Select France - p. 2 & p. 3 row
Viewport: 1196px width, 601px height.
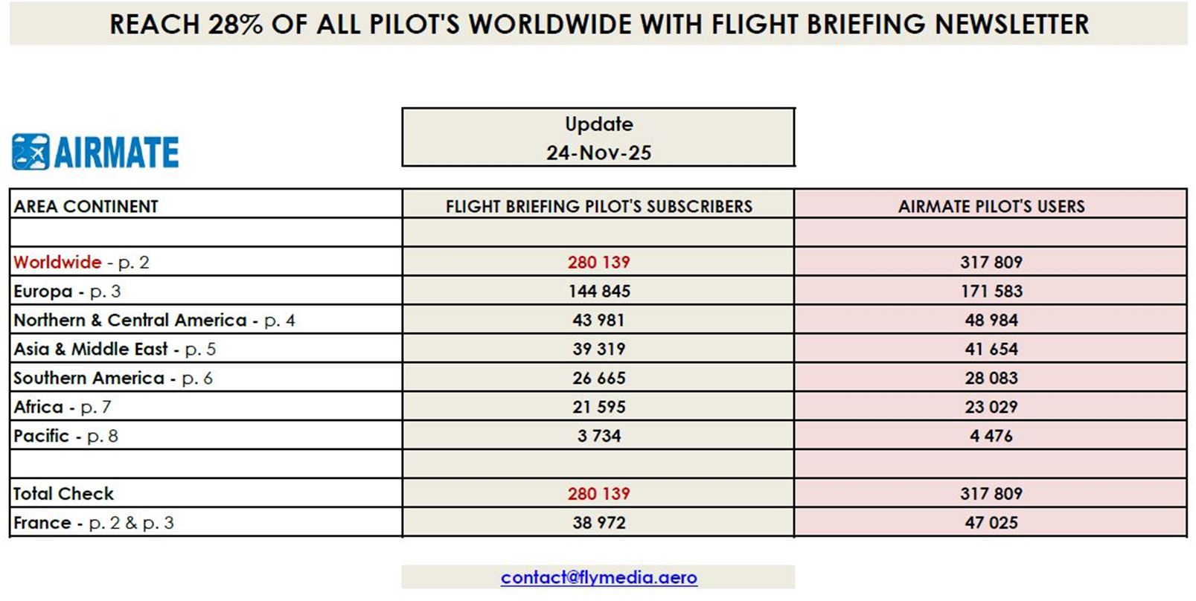(x=94, y=522)
